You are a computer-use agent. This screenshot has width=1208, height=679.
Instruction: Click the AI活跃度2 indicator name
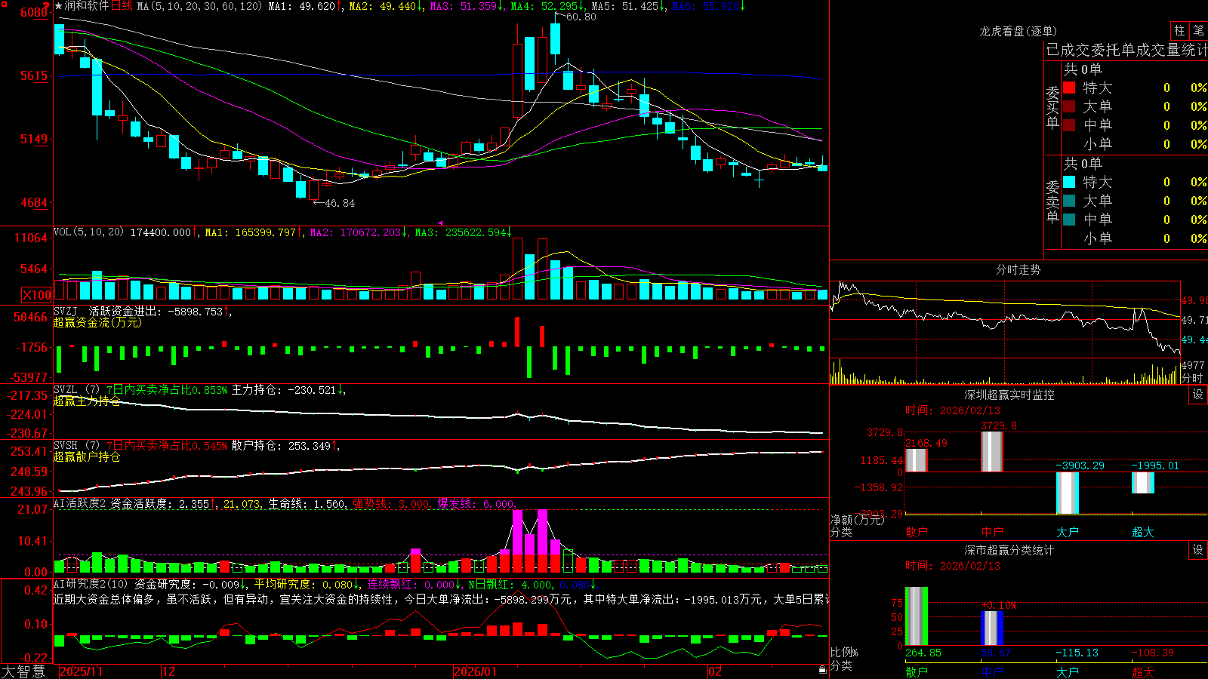pos(80,503)
